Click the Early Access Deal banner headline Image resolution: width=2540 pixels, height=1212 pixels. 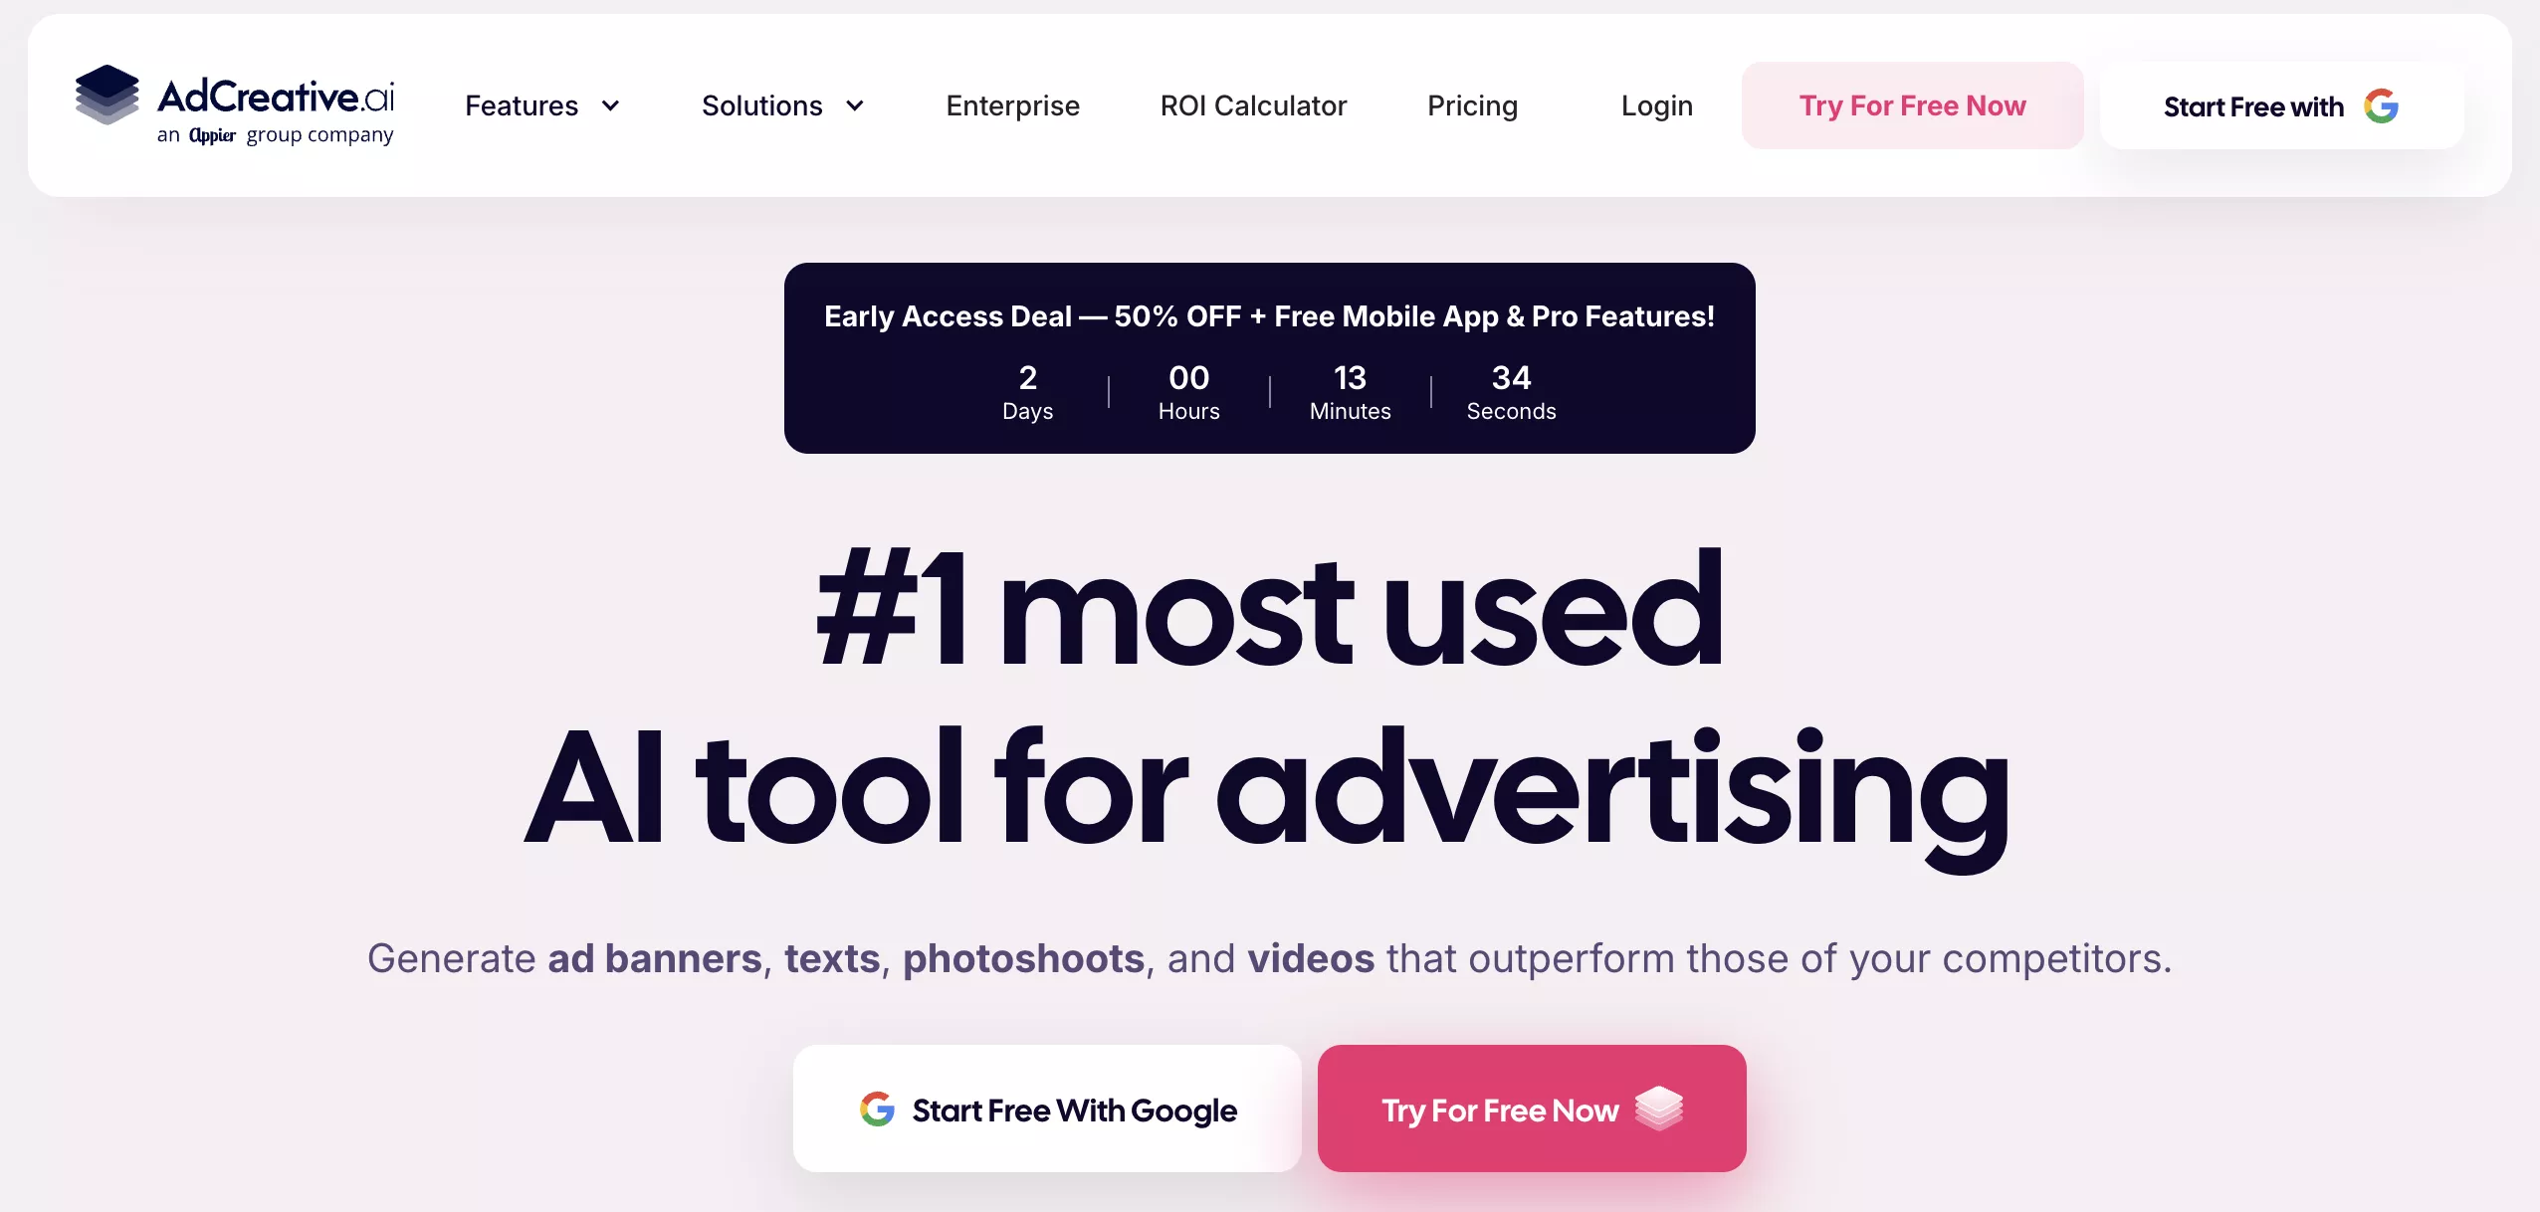[1269, 316]
